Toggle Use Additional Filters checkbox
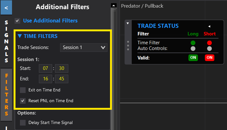The width and height of the screenshot is (227, 130). 17,21
